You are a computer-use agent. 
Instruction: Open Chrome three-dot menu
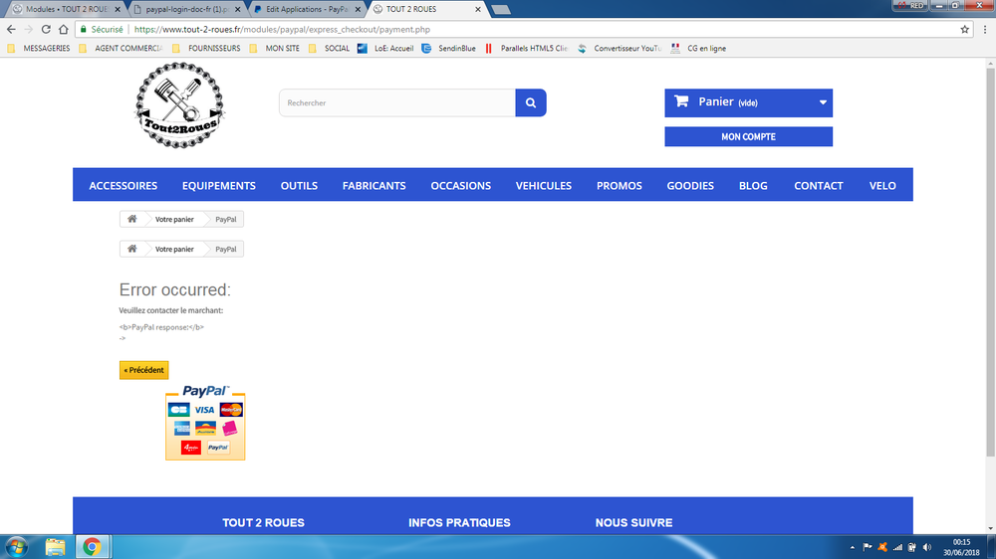point(985,29)
